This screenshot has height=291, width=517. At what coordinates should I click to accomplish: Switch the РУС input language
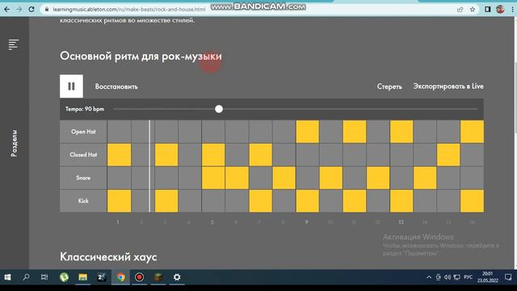point(468,277)
